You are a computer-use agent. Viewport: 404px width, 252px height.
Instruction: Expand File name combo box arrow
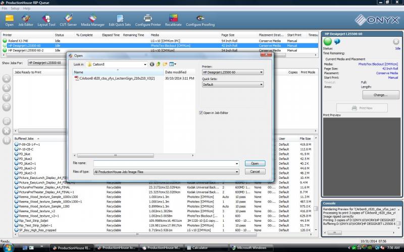point(236,163)
